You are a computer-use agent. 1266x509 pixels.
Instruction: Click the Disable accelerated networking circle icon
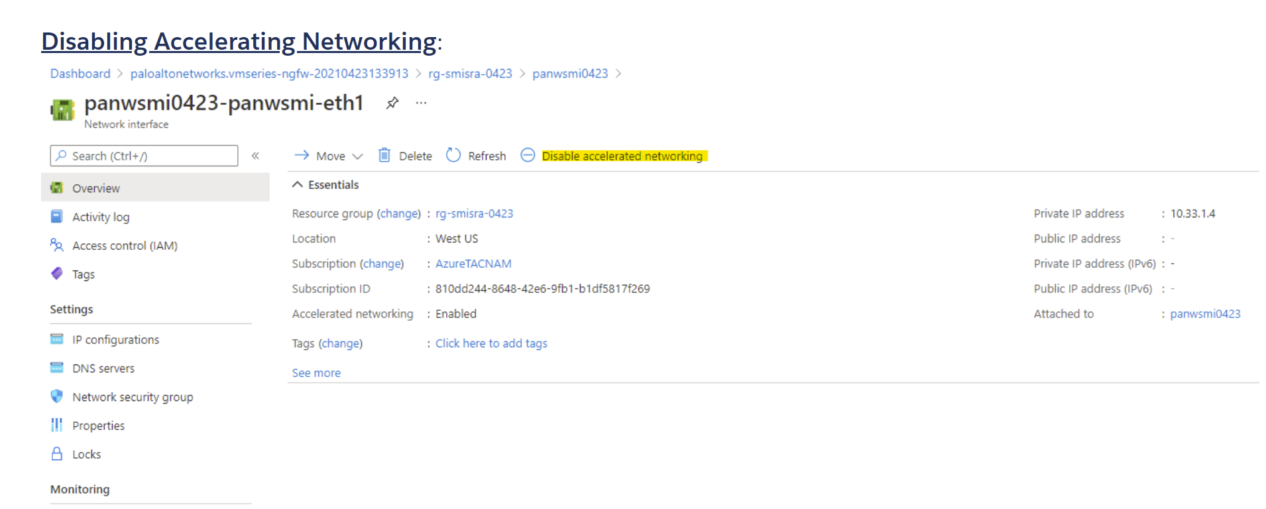click(528, 155)
